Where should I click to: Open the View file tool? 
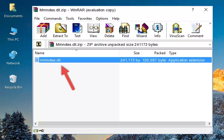(94, 30)
